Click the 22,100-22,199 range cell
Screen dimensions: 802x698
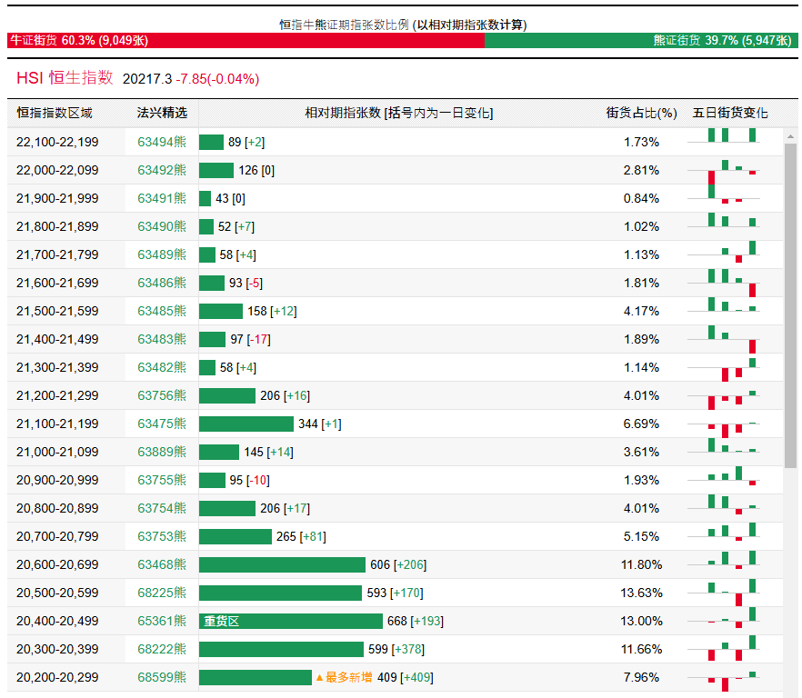(57, 142)
